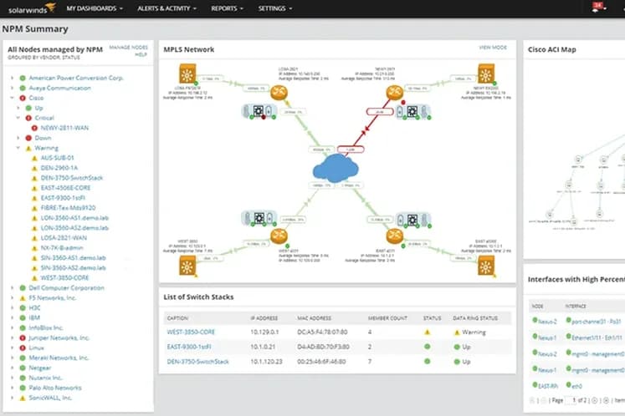Image resolution: width=625 pixels, height=416 pixels.
Task: Click the next page arrow in Interfaces pager
Action: click(594, 400)
